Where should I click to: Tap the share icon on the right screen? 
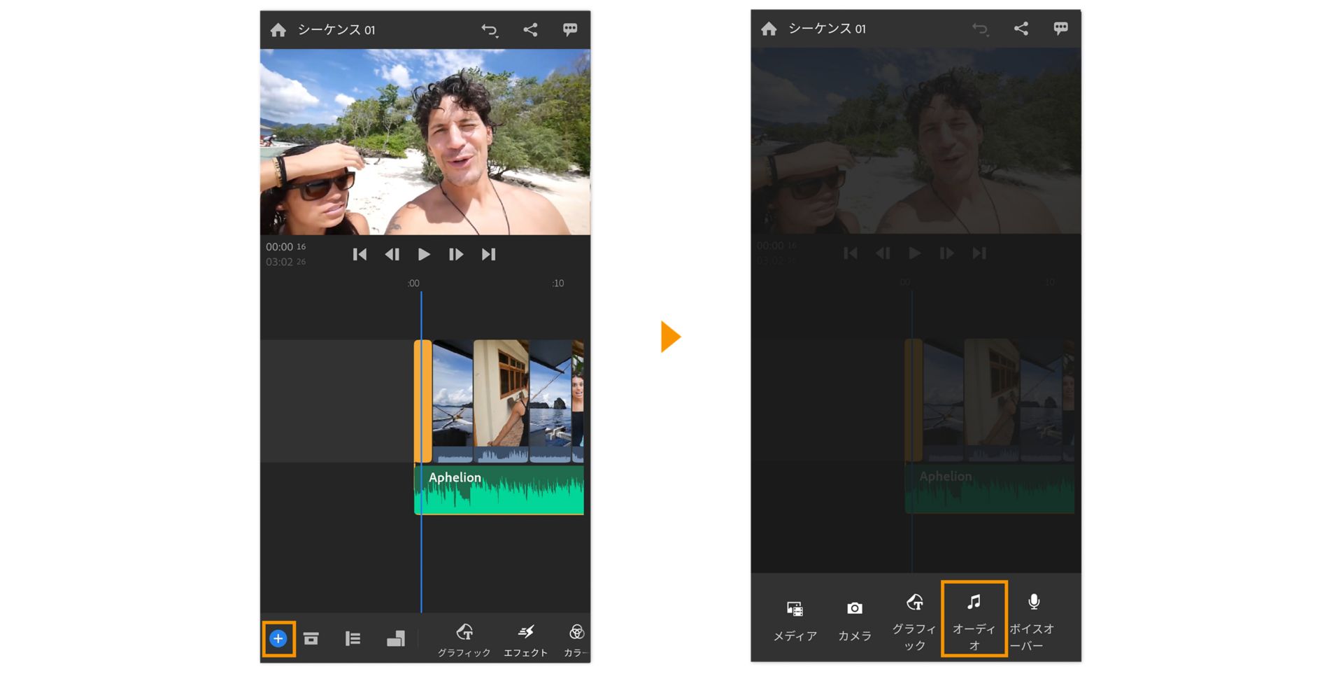1021,28
